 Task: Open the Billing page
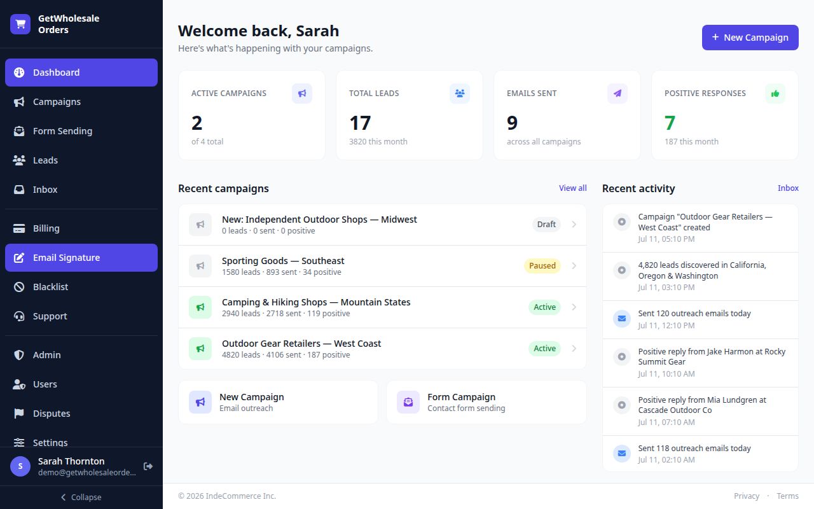pos(81,228)
